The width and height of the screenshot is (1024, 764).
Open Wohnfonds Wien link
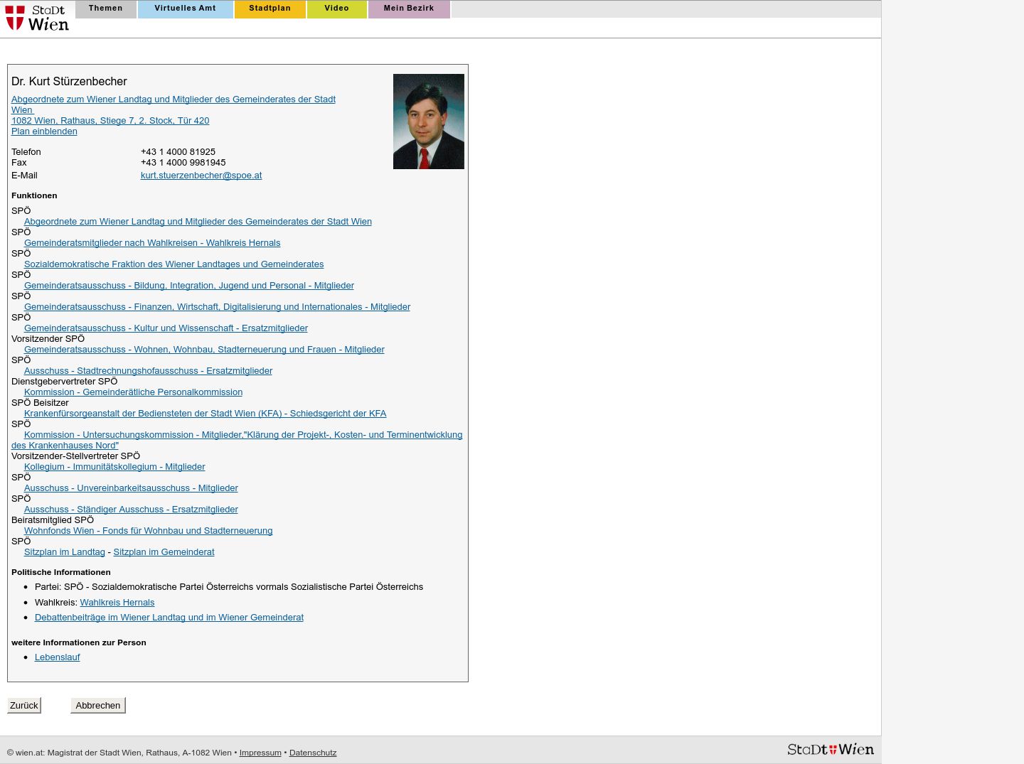148,531
